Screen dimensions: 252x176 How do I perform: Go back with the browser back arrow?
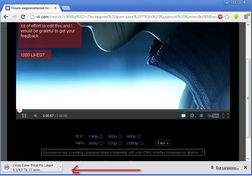coord(6,17)
